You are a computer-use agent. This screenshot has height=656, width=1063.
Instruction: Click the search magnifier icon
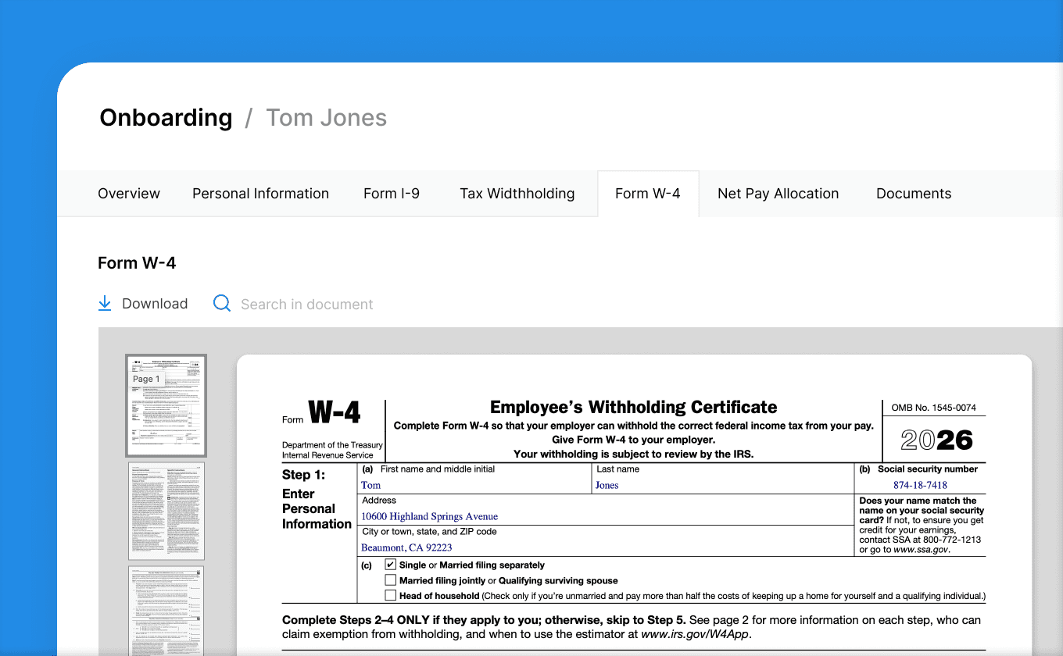click(222, 303)
